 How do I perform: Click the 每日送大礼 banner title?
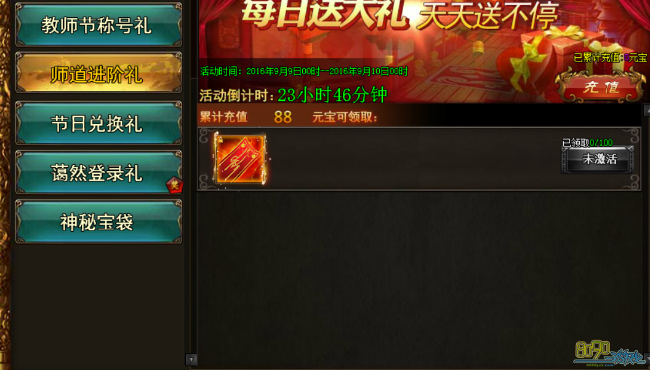(x=324, y=15)
